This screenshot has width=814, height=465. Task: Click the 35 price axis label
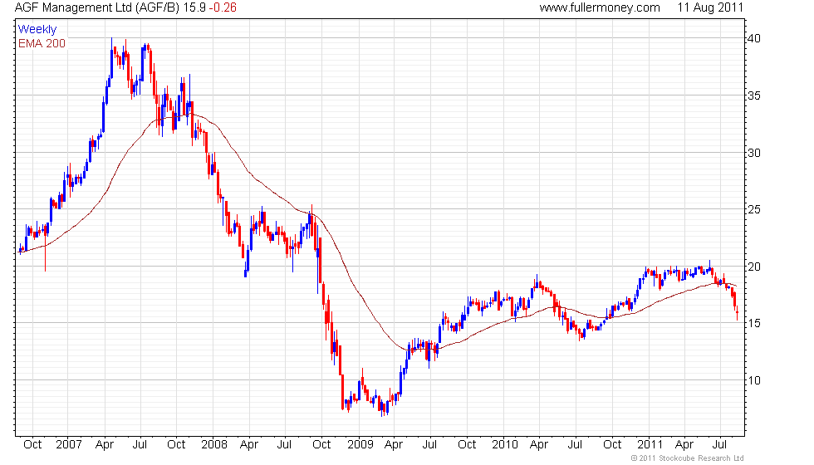click(x=754, y=95)
